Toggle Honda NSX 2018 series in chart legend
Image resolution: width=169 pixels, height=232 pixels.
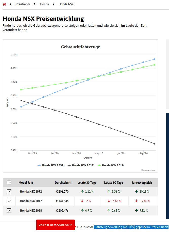point(111,165)
